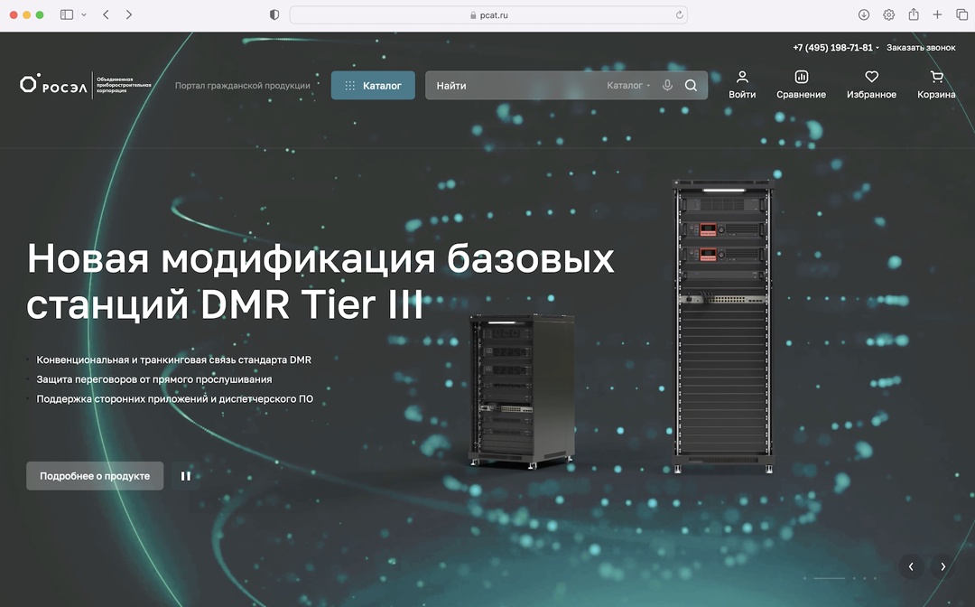Click the Сравнение comparison icon
The image size is (975, 607).
pyautogui.click(x=801, y=79)
